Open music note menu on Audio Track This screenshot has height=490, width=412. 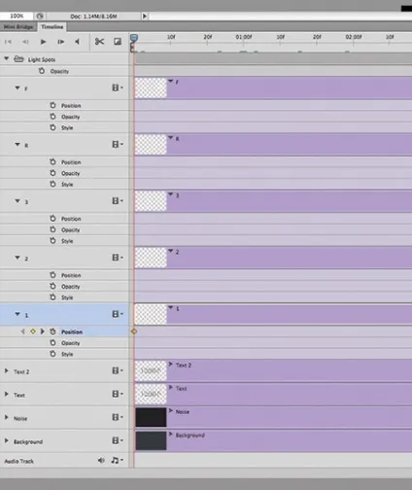(117, 460)
